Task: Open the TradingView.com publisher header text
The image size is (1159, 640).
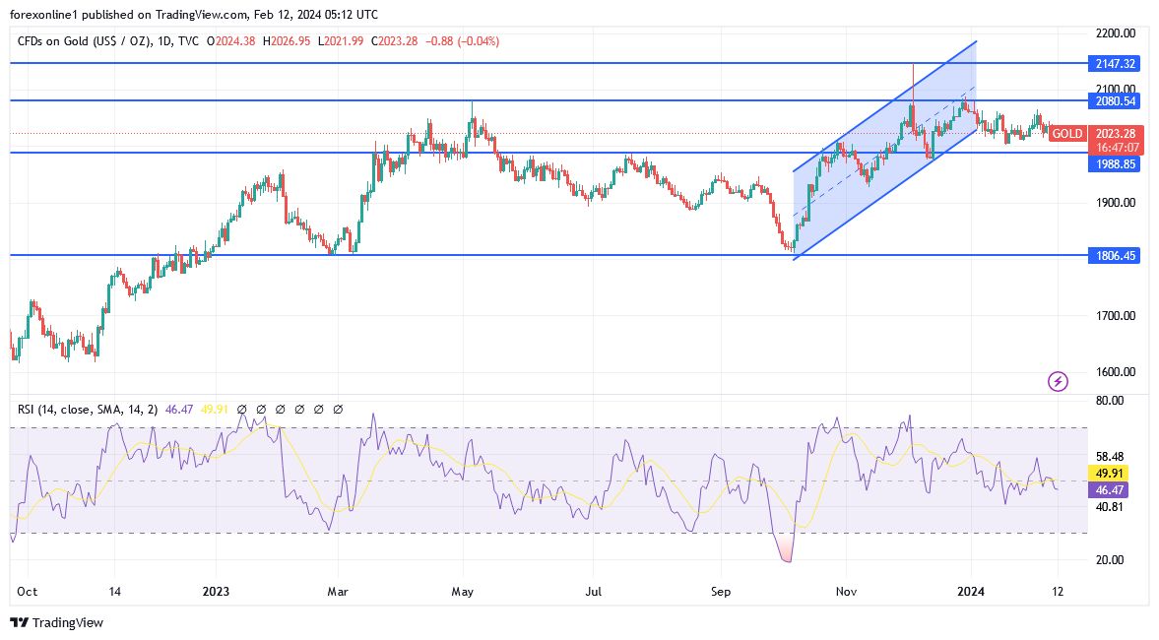Action: (194, 15)
